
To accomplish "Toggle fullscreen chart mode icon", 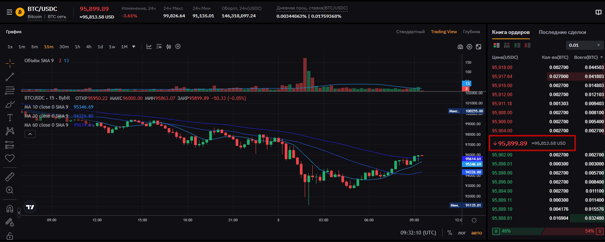I will click(x=478, y=47).
